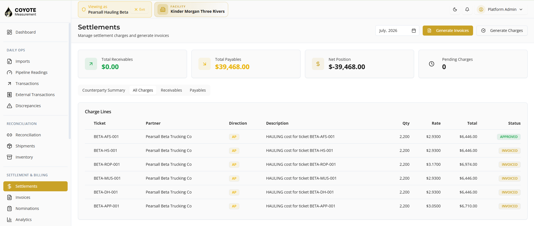This screenshot has width=534, height=226.
Task: Click INVOICED badge for BETA-HS-001
Action: coord(510,150)
